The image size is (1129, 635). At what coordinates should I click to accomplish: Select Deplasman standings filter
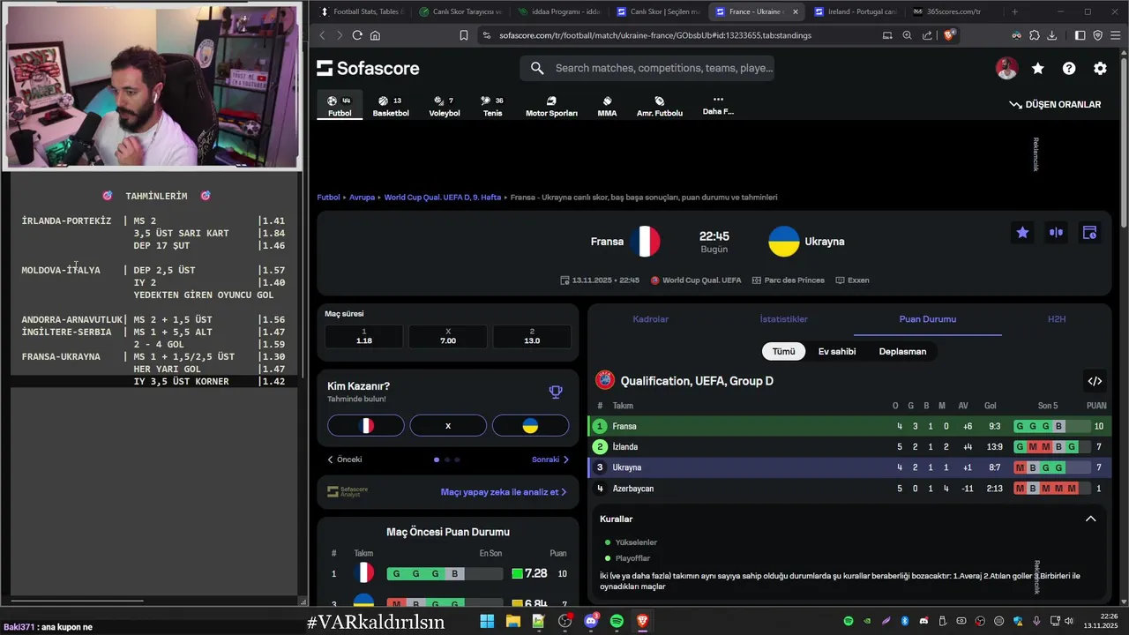point(902,351)
